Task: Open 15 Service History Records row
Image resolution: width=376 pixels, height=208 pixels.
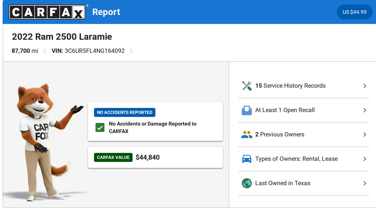Action: click(304, 86)
